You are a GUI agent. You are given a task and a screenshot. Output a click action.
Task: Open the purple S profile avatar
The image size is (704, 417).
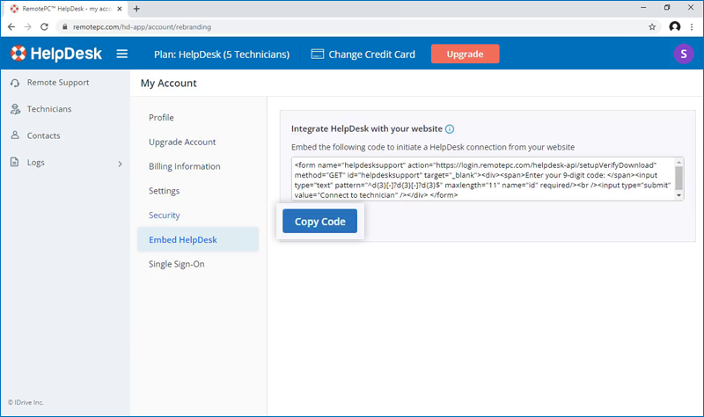coord(684,54)
